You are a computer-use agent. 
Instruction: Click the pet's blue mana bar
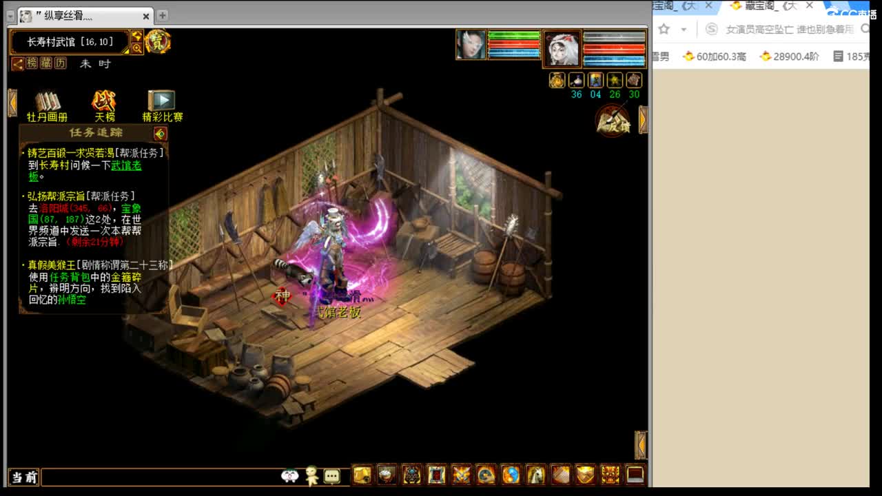coord(614,61)
